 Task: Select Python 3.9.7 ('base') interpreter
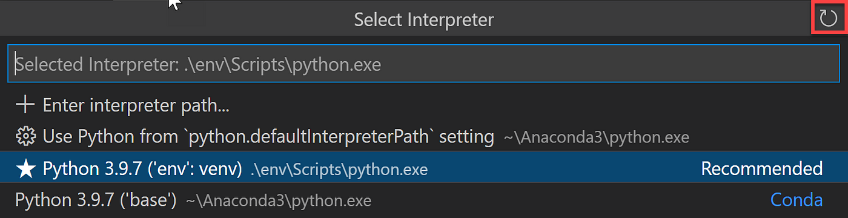point(423,200)
